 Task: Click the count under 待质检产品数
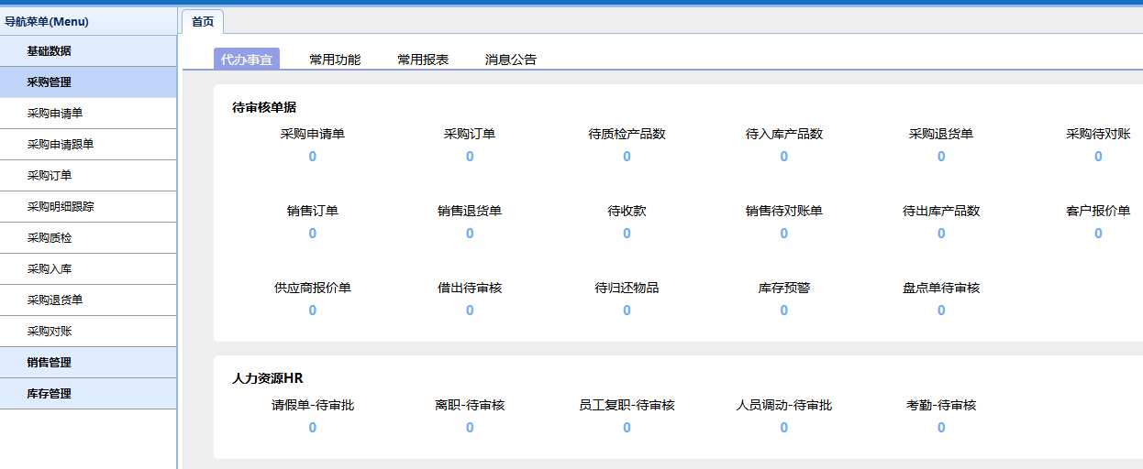(x=627, y=157)
